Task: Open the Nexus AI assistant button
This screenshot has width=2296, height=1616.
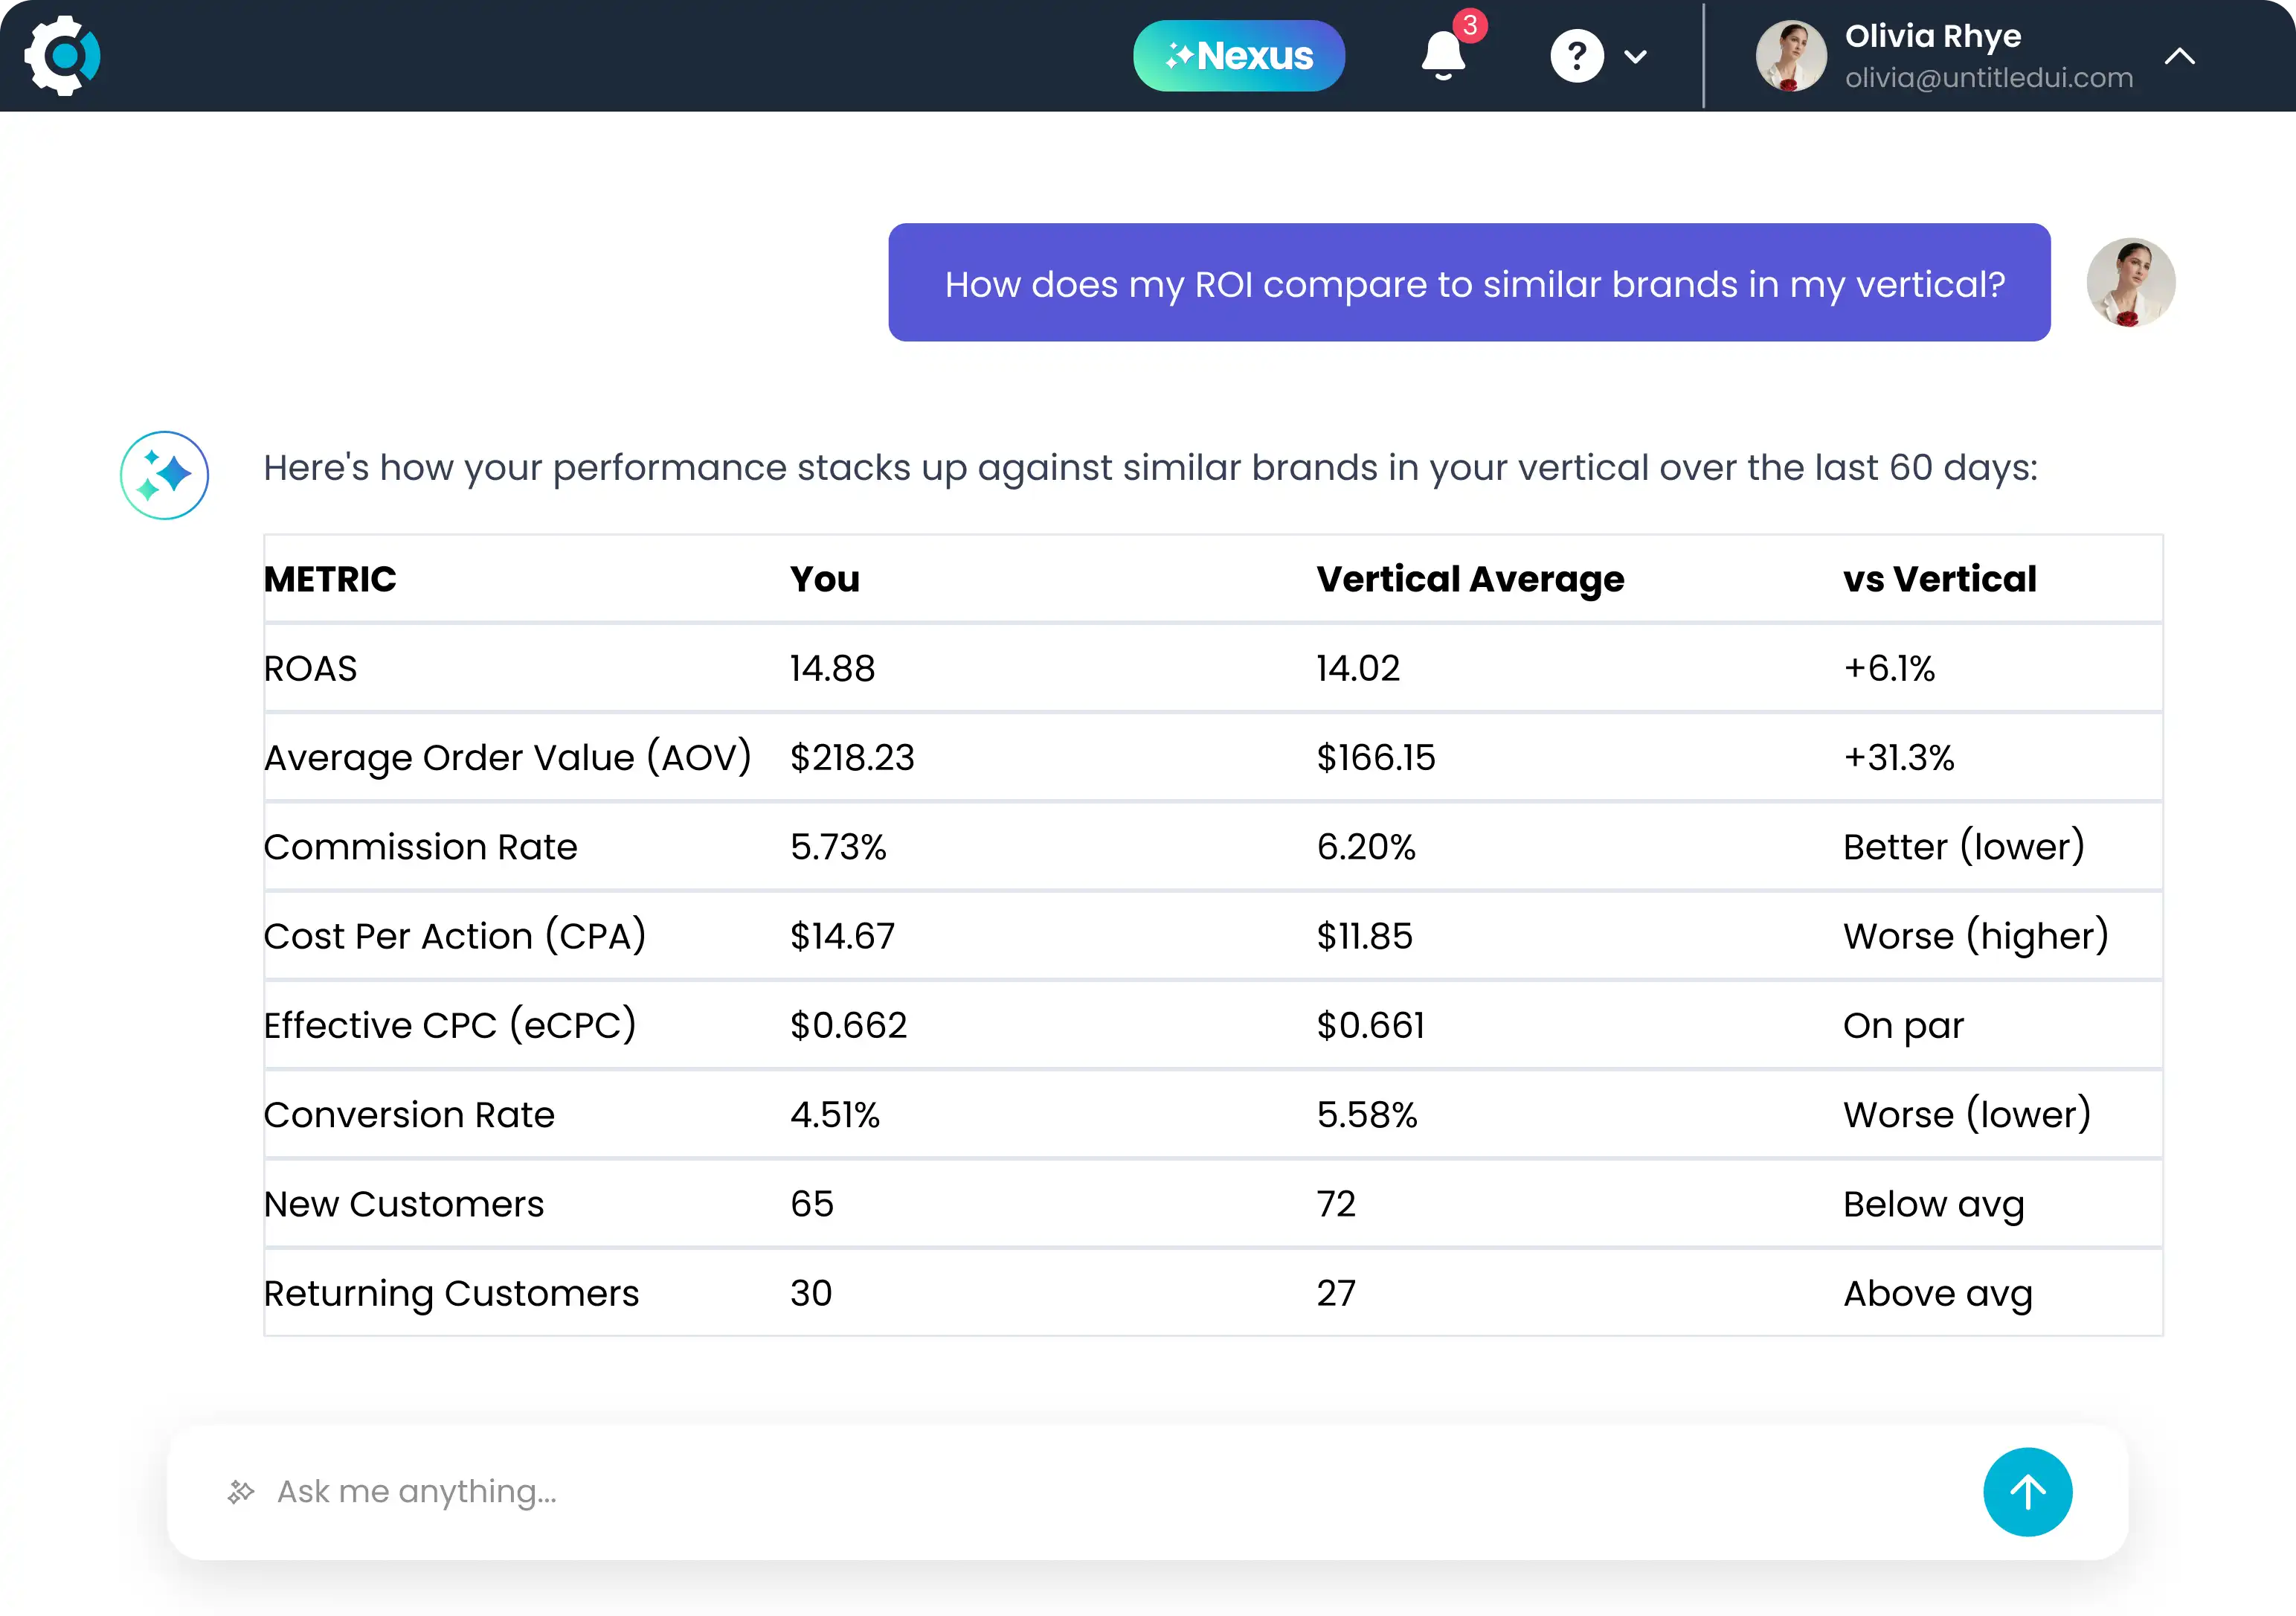Action: tap(1239, 56)
